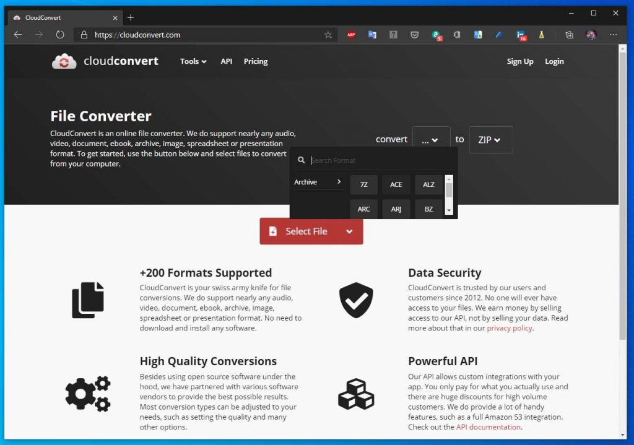Choose the ALZ format
This screenshot has height=445, width=634.
tap(428, 184)
